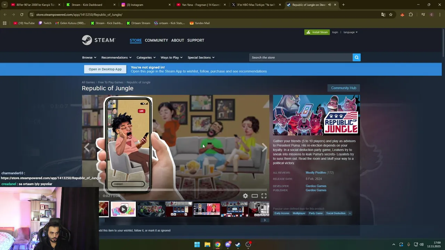Open volume control in system tray

(422, 244)
